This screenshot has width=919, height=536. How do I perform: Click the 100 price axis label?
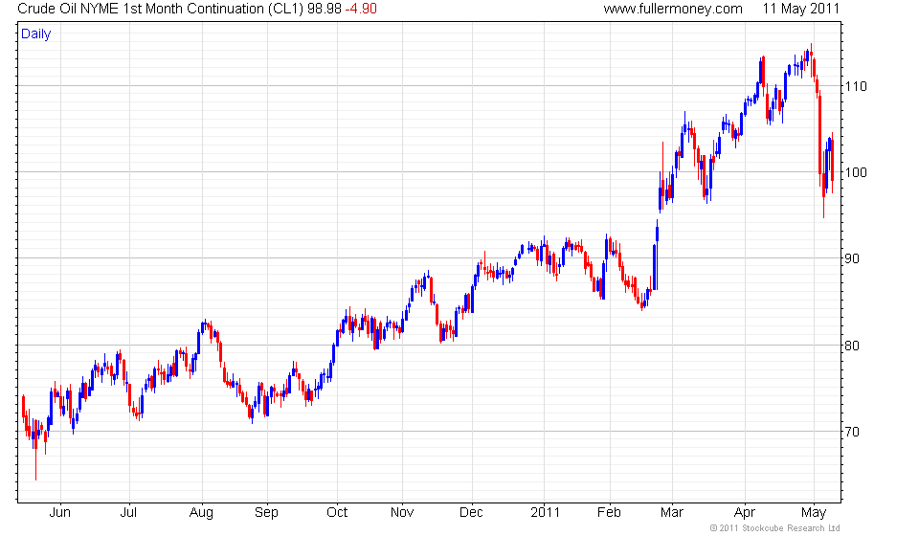[855, 173]
